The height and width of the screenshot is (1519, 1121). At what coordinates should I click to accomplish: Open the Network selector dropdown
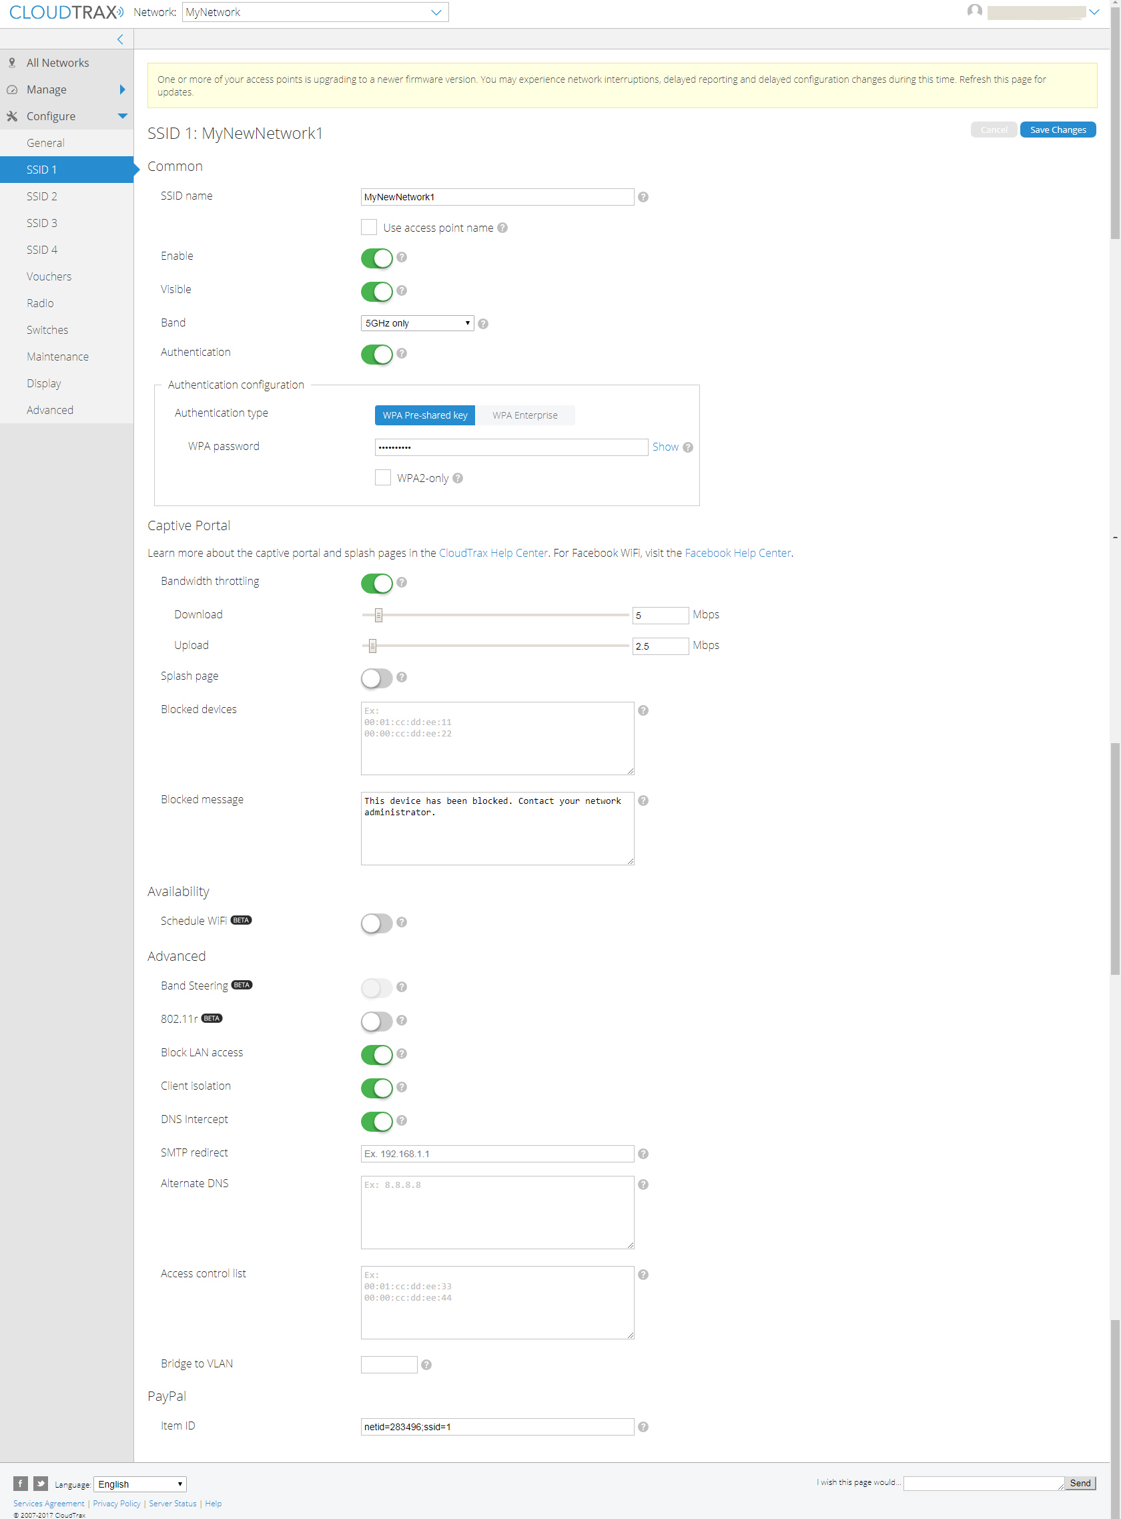[315, 12]
